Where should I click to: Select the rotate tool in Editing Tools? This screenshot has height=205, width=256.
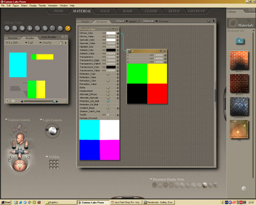click(x=7, y=28)
